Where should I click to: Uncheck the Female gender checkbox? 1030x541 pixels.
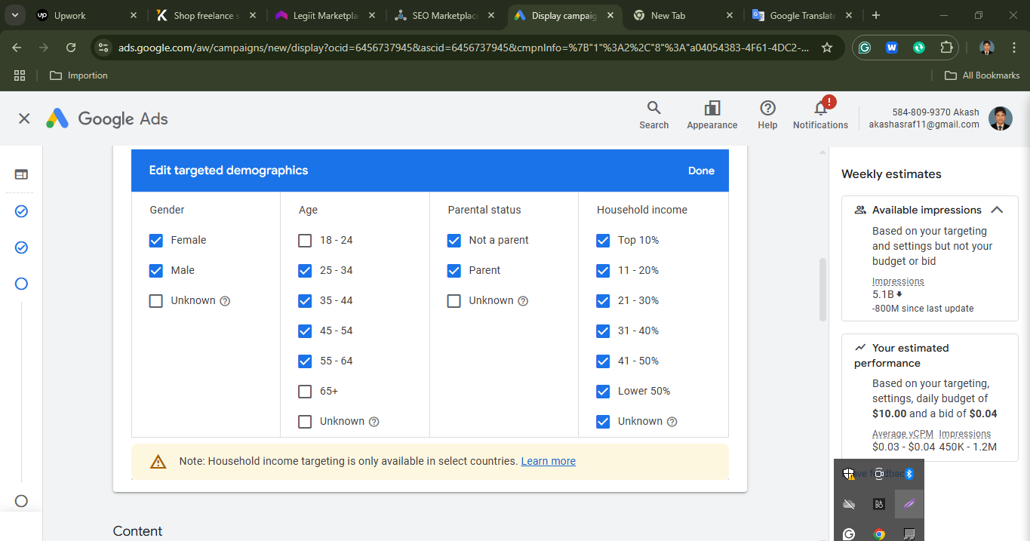point(155,240)
